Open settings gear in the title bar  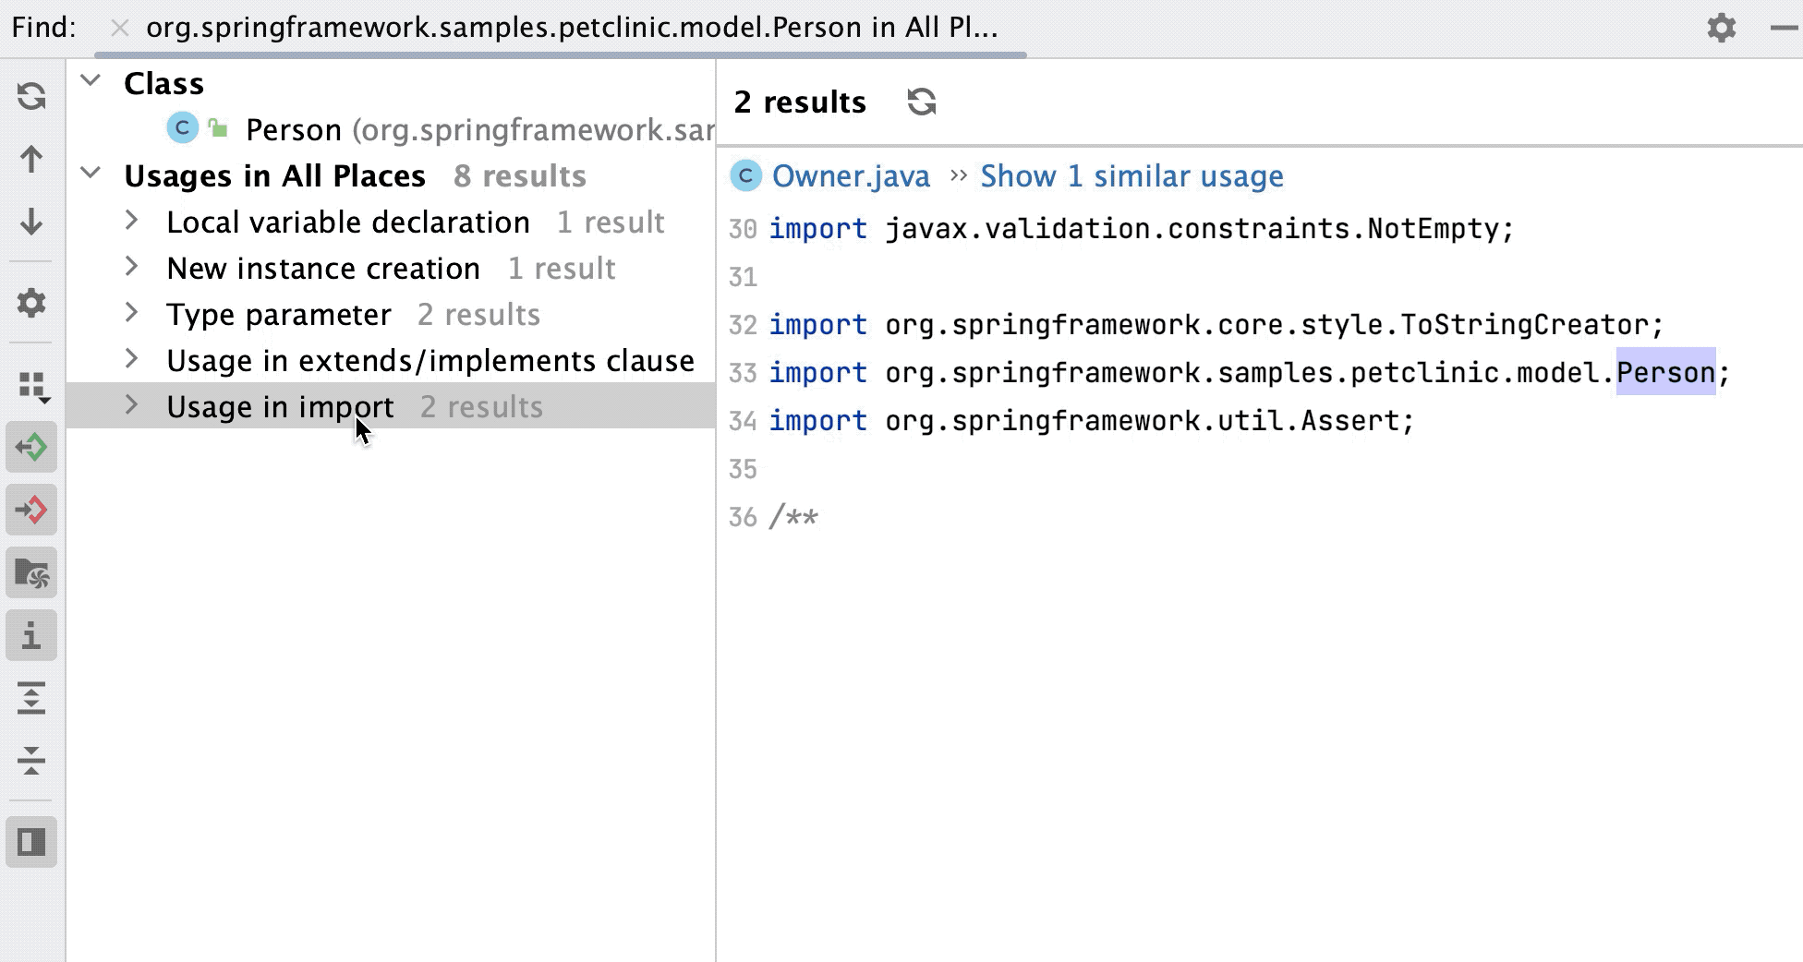1721,27
